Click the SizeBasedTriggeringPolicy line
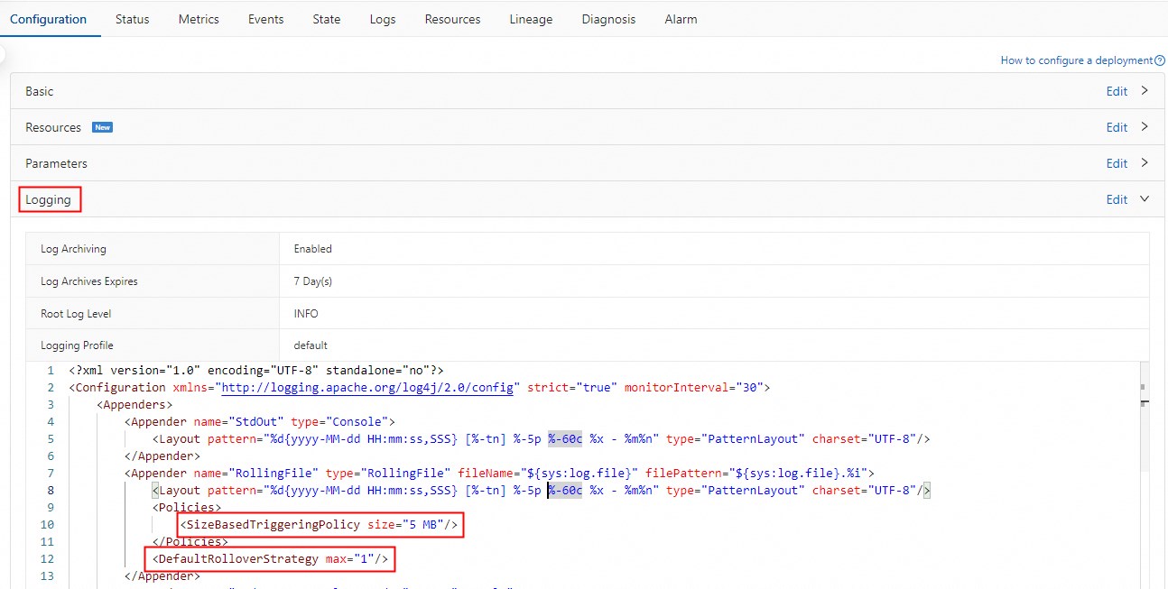 [320, 524]
